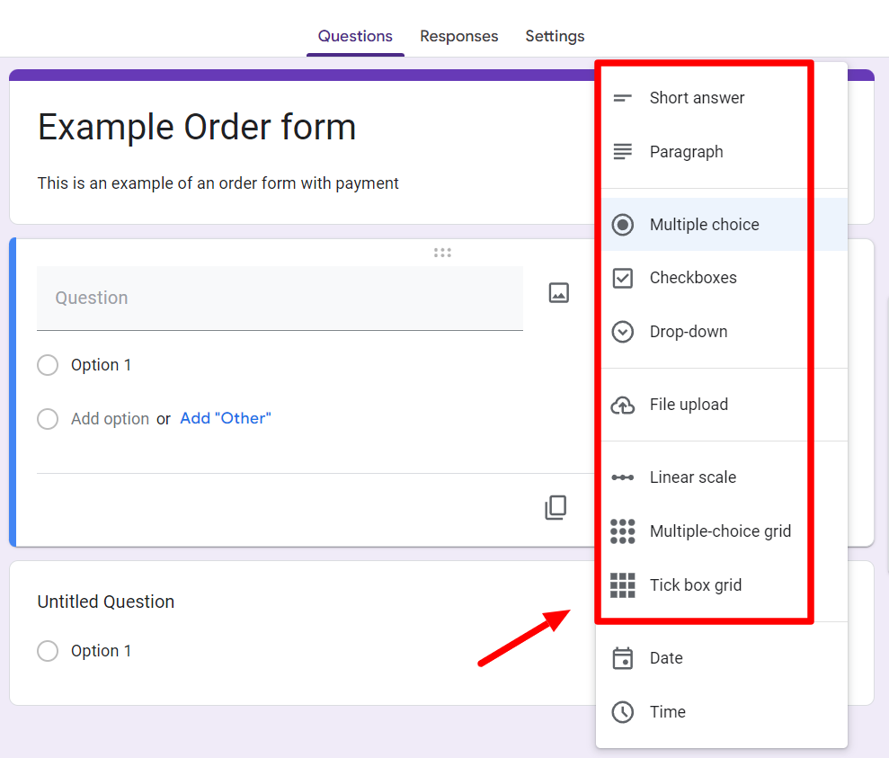Add an image to the question
This screenshot has height=758, width=889.
tap(558, 292)
